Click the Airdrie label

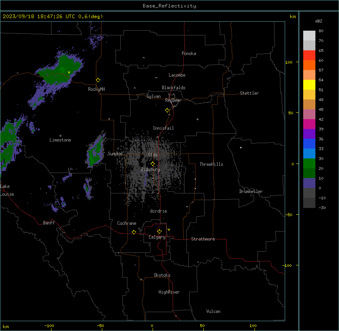(158, 211)
